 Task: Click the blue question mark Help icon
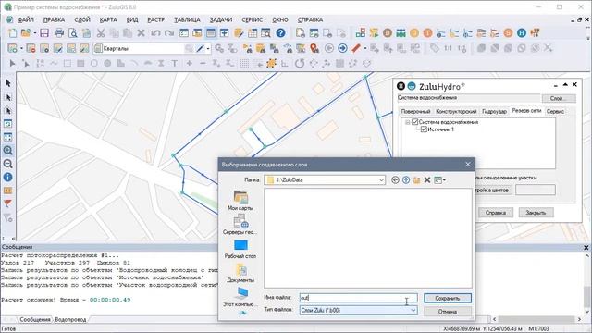point(280,33)
